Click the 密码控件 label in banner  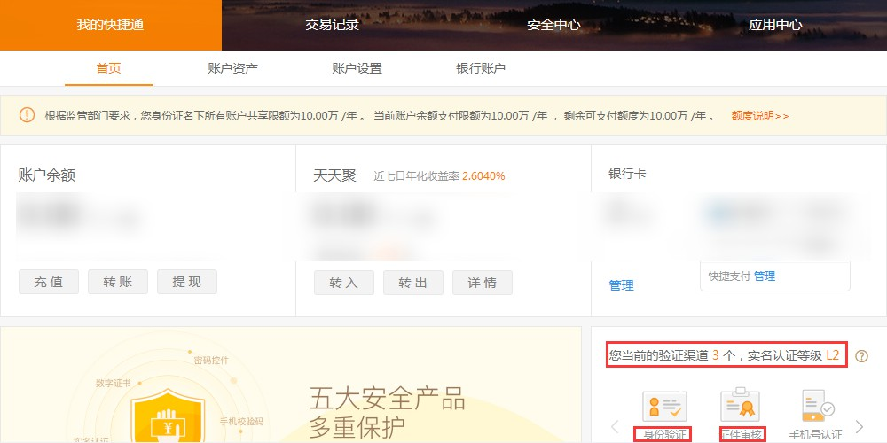[212, 361]
